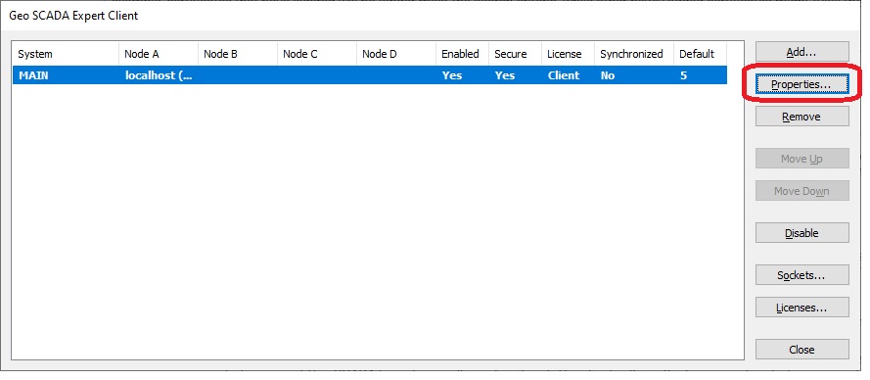Click the greyed-out Move Down button

pos(801,191)
